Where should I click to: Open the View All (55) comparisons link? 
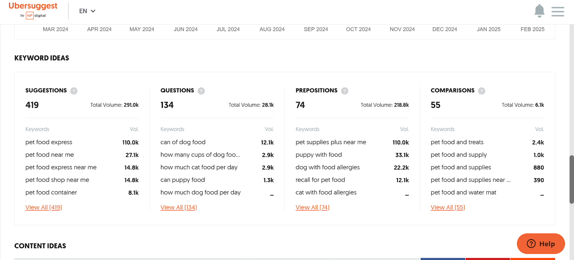coord(448,207)
